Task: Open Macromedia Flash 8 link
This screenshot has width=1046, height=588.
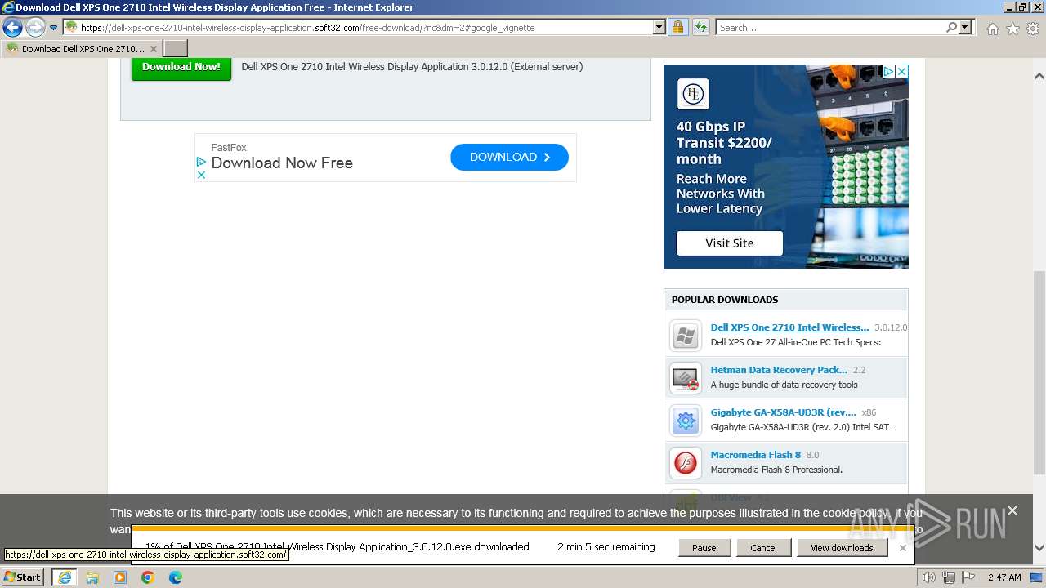Action: [x=756, y=455]
